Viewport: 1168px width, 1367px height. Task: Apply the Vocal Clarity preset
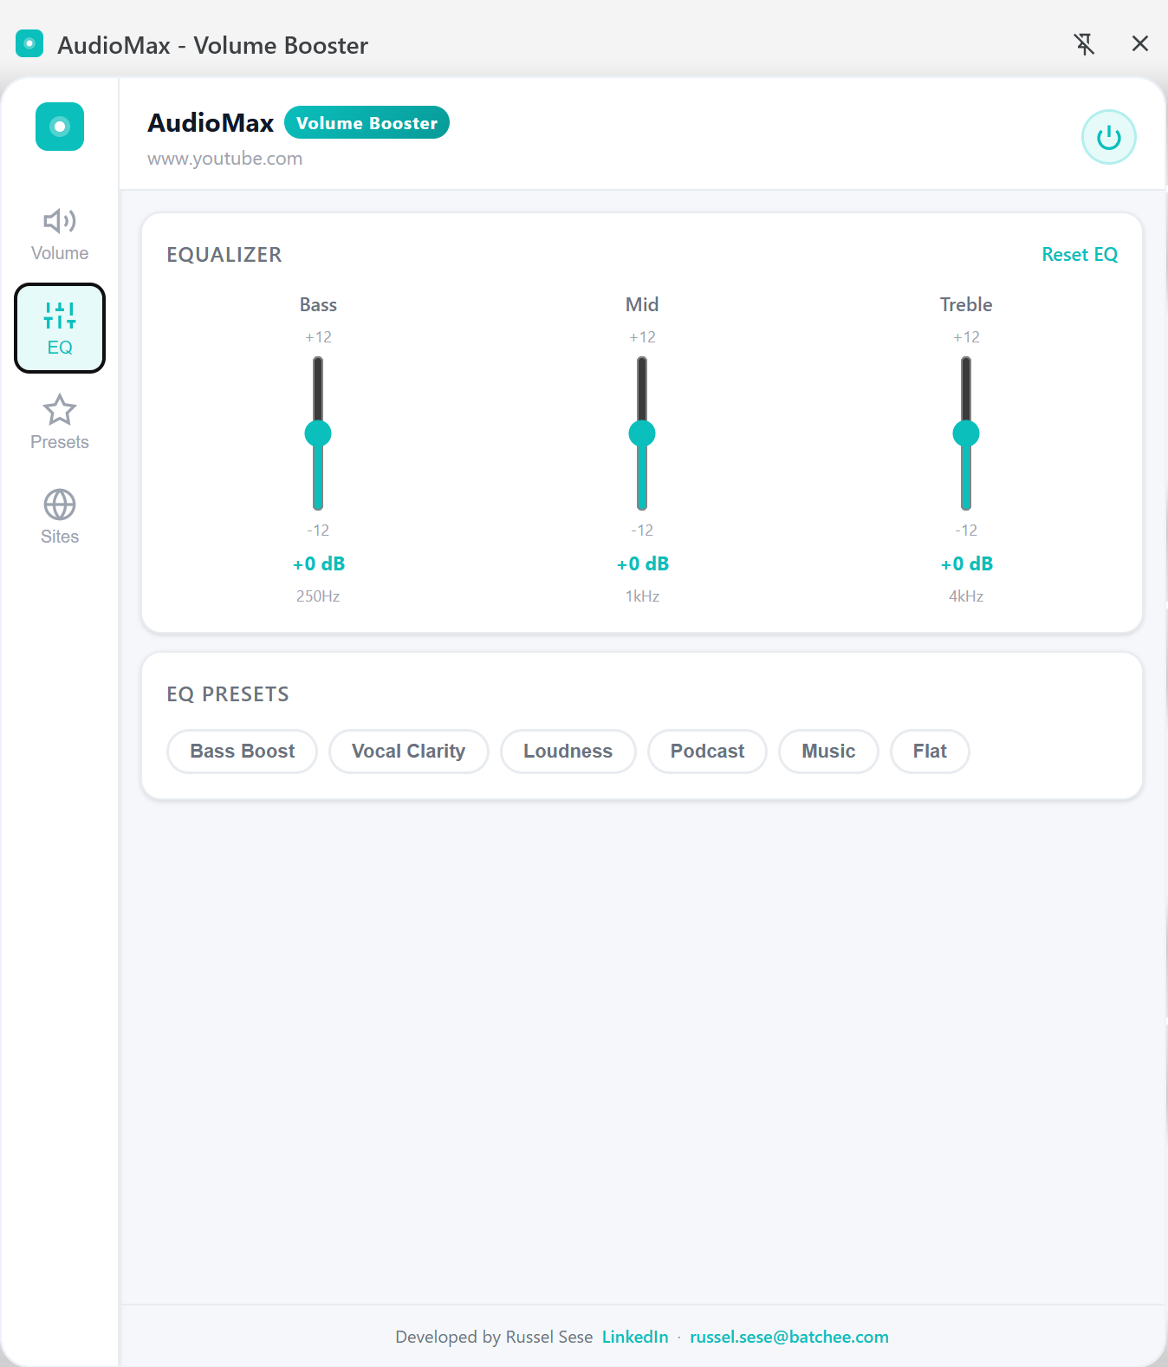[408, 752]
